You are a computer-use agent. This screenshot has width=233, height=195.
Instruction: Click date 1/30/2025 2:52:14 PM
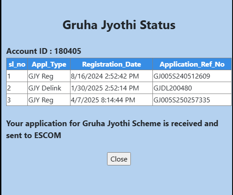pos(105,88)
